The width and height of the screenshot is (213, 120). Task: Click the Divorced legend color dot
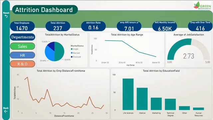(x=72, y=57)
